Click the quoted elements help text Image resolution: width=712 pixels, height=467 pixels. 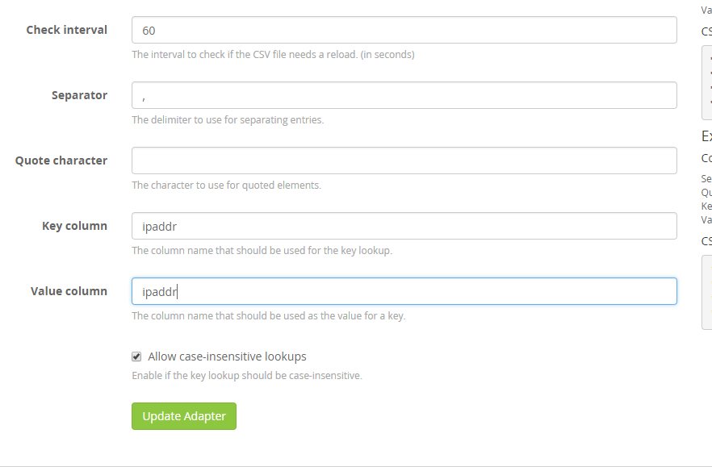click(226, 186)
